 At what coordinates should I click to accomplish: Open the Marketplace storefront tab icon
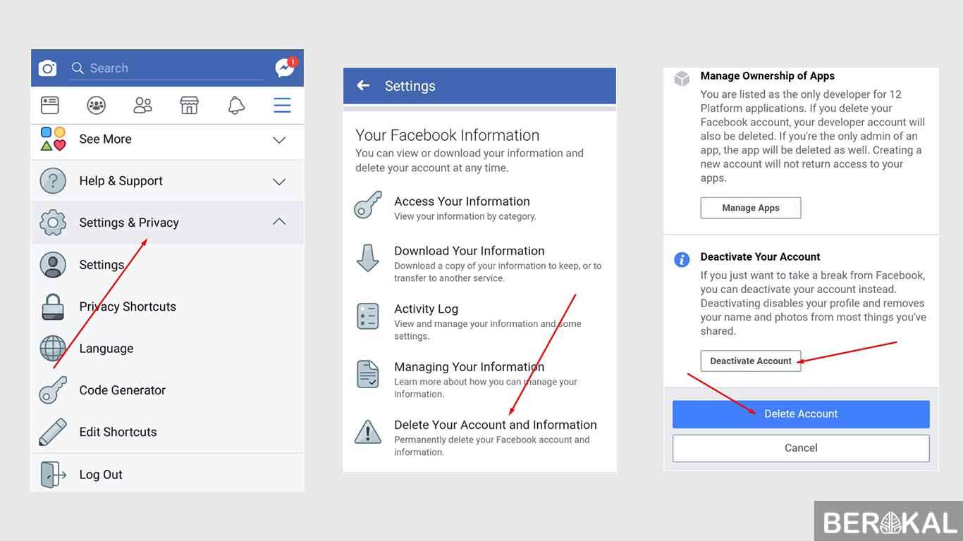[x=189, y=106]
